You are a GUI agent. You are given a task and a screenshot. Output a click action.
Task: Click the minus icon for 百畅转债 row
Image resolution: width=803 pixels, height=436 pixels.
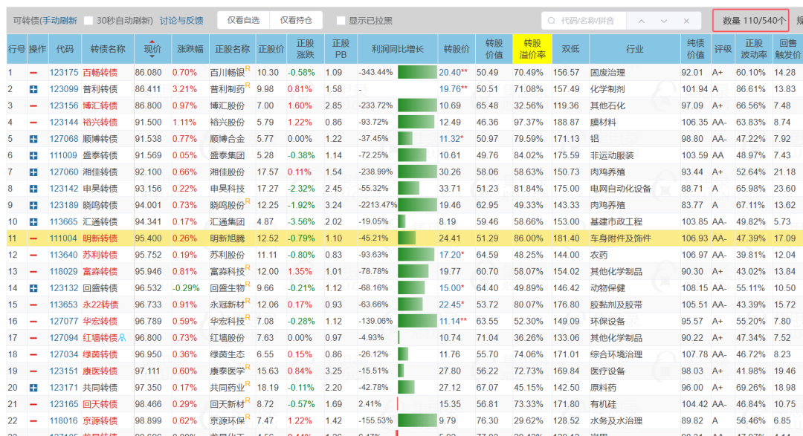(x=33, y=73)
